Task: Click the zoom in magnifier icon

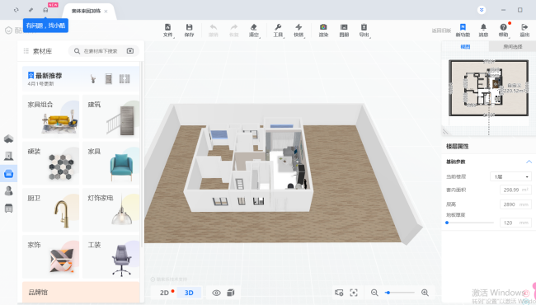Action: tap(425, 293)
